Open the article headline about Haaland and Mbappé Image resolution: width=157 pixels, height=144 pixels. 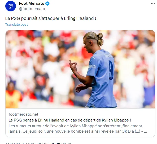click(x=70, y=120)
